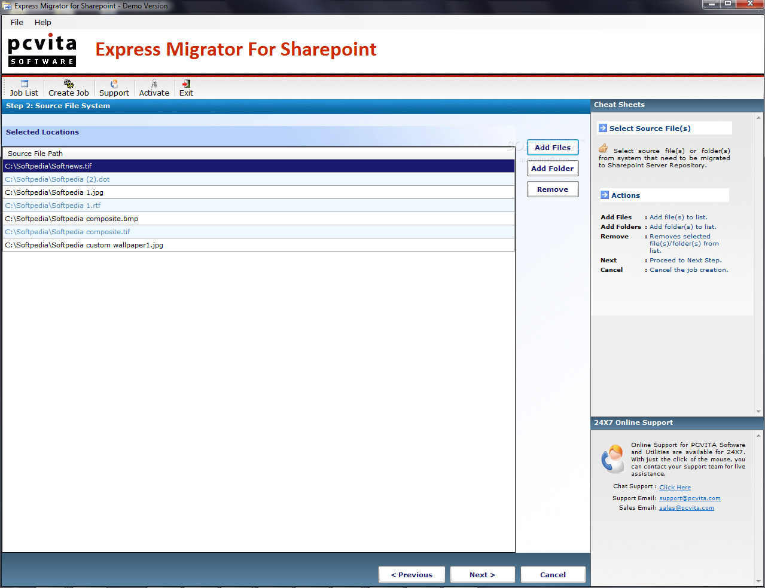Viewport: 765px width, 588px height.
Task: Click the pcvita software logo
Action: [x=42, y=50]
